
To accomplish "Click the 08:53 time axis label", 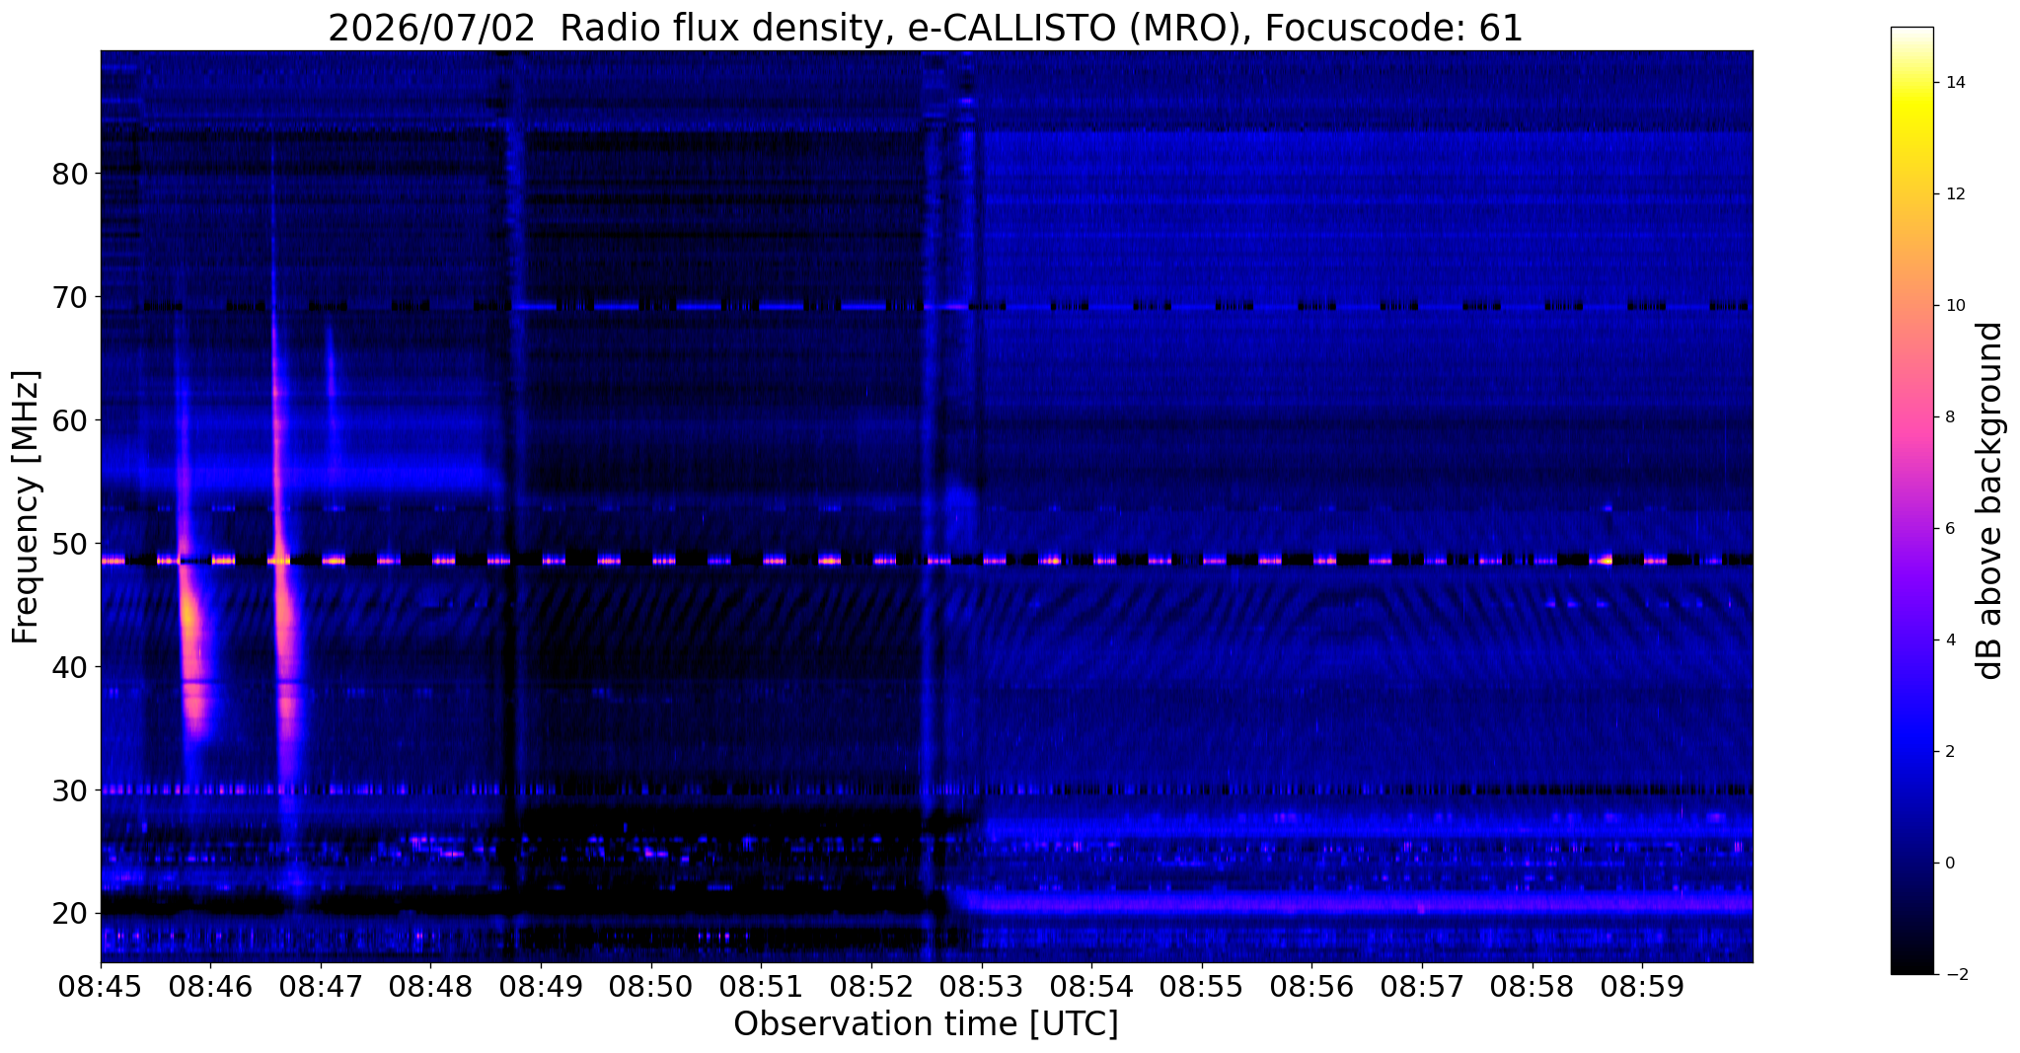I will click(981, 986).
